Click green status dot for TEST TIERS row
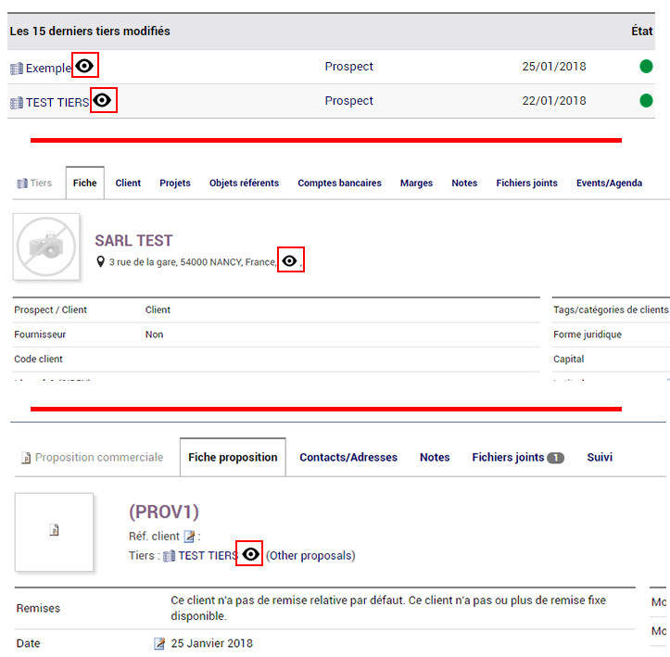The image size is (670, 657). click(646, 100)
